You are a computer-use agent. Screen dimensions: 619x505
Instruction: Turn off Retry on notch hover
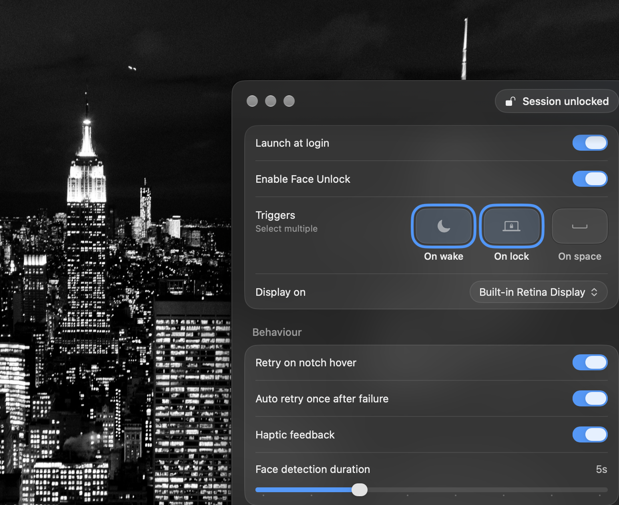590,362
